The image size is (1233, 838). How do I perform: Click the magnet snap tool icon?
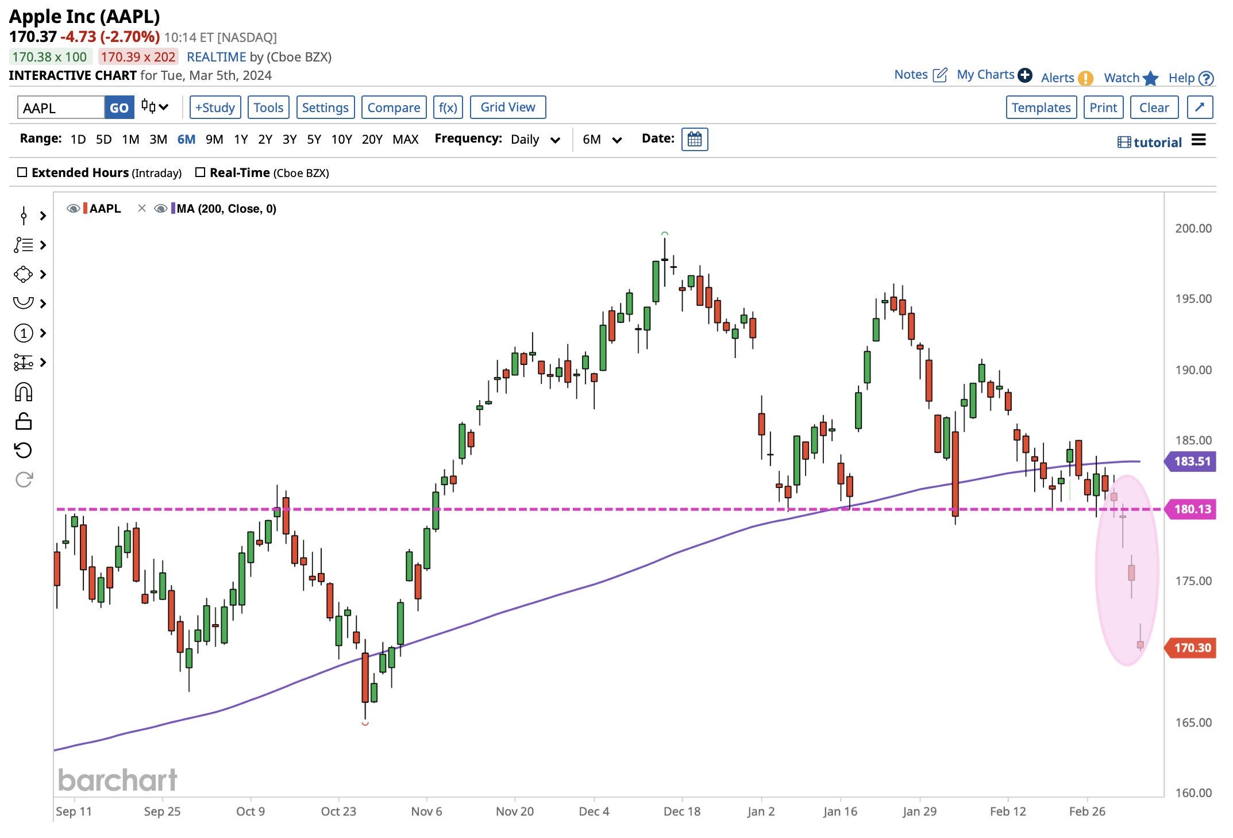pyautogui.click(x=24, y=393)
